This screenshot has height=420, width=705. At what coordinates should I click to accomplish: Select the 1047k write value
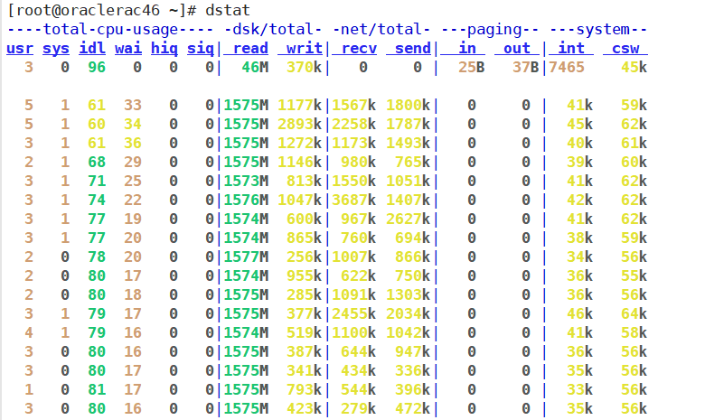click(300, 200)
